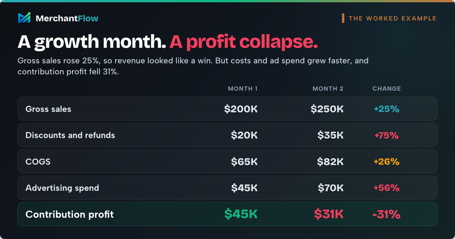Click the MONTH 2 column header
This screenshot has height=239, width=455.
(x=328, y=89)
